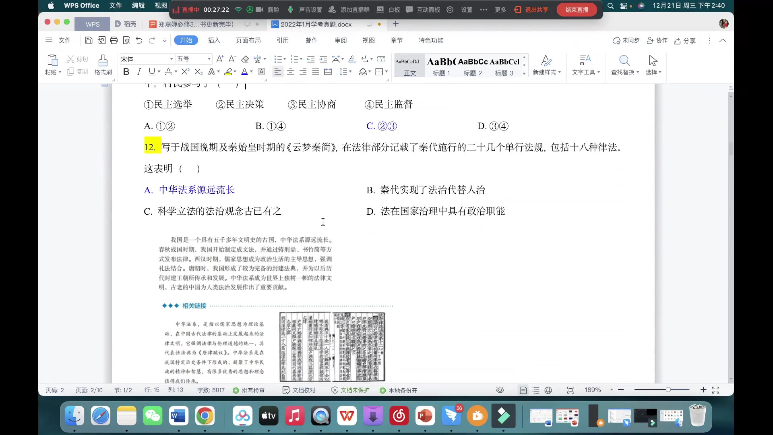Open zoom percentage dropdown arrow
Screen dimensions: 773x435
click(612, 390)
